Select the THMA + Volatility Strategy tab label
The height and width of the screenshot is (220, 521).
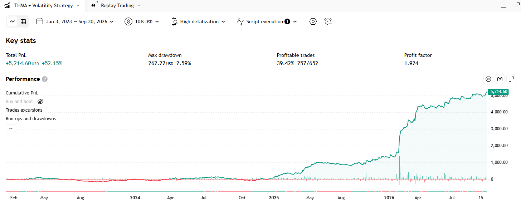pyautogui.click(x=43, y=5)
